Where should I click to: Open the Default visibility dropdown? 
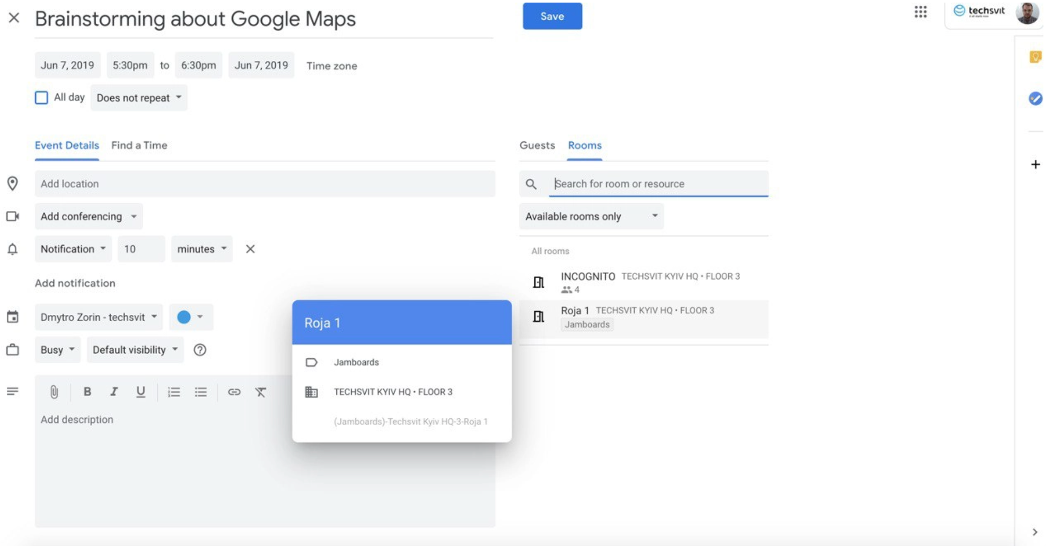(x=135, y=350)
